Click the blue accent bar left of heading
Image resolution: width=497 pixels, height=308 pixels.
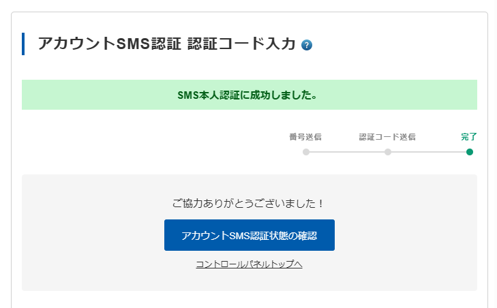(x=23, y=44)
